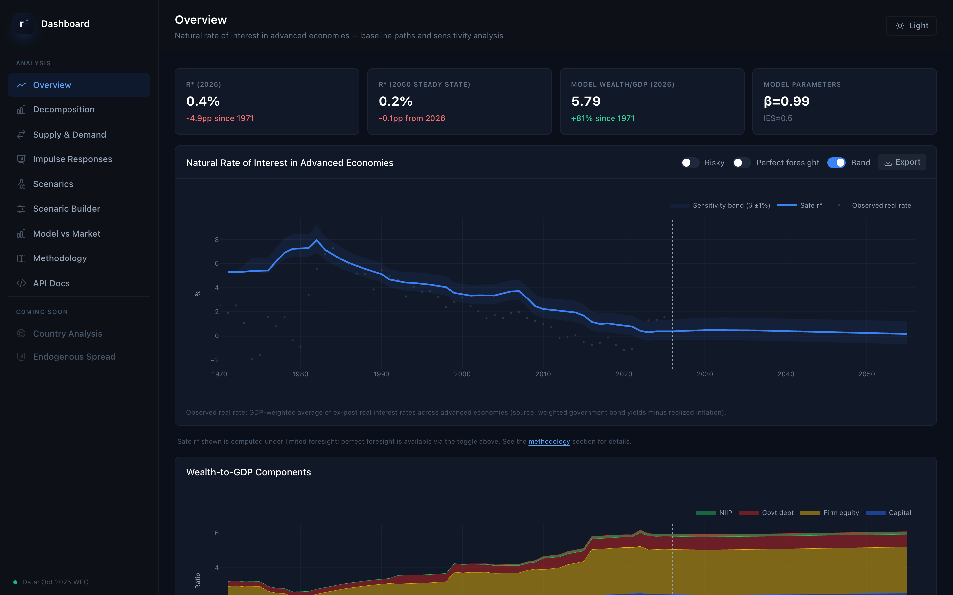953x595 pixels.
Task: Click the Decomposition bar chart icon
Action: pos(21,110)
